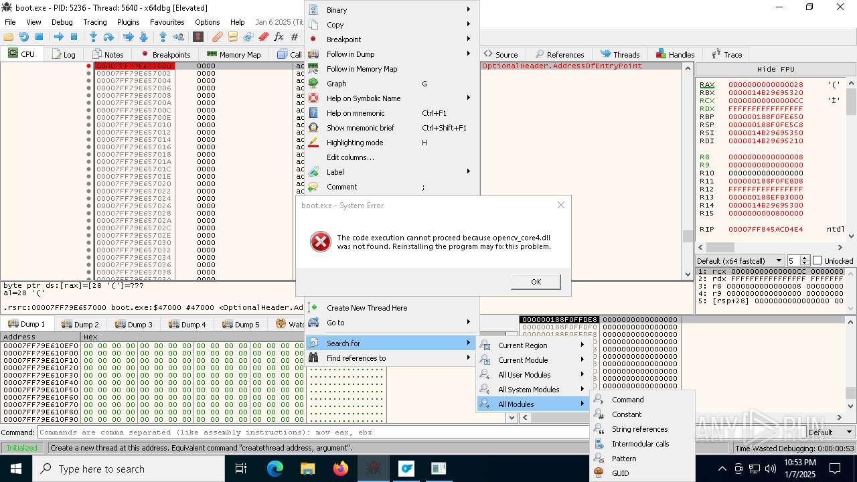Image resolution: width=857 pixels, height=482 pixels.
Task: Open Task View from the taskbar
Action: [x=241, y=469]
